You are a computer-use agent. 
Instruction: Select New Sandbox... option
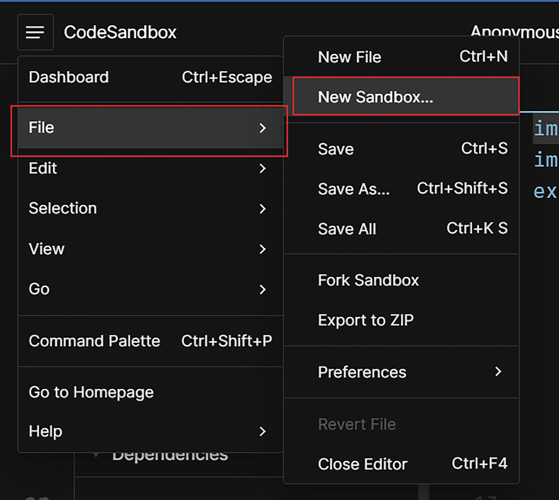point(375,97)
